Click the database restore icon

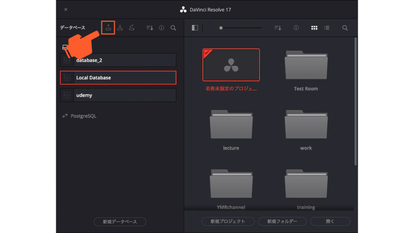pyautogui.click(x=120, y=28)
